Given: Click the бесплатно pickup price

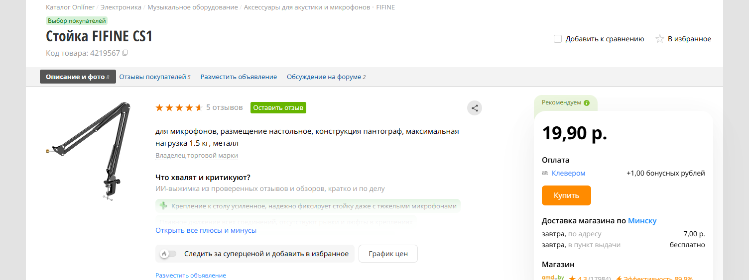Looking at the screenshot, I should tap(687, 245).
